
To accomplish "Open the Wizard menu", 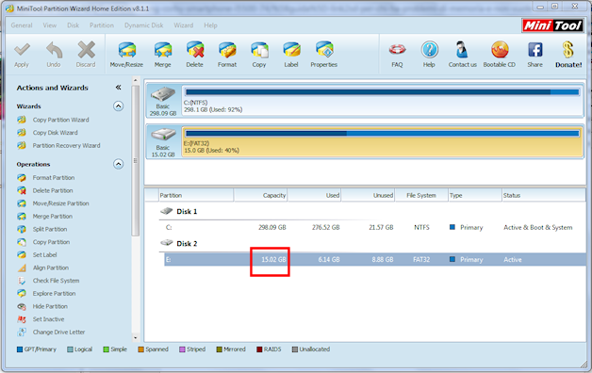I will click(184, 25).
